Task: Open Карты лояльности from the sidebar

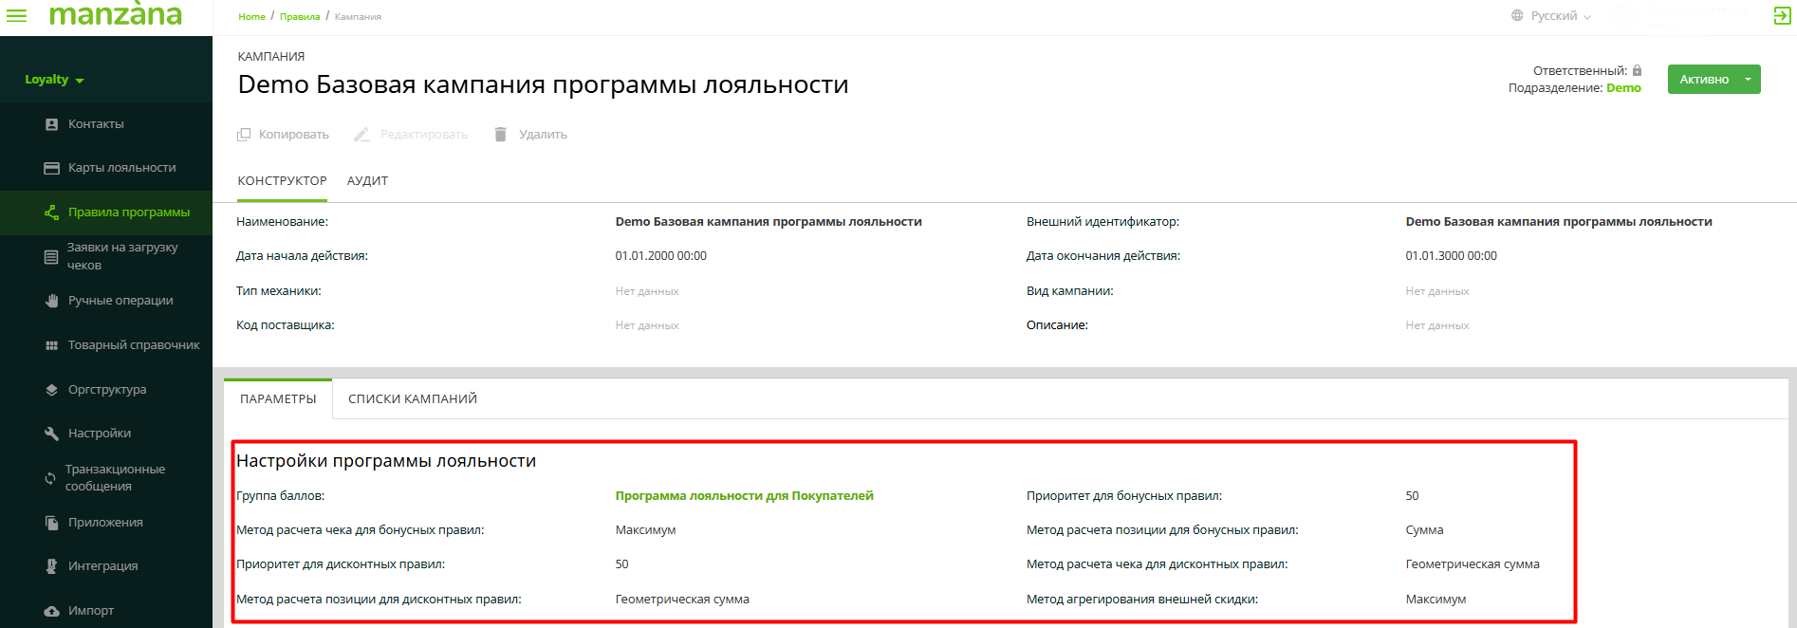Action: pyautogui.click(x=121, y=168)
